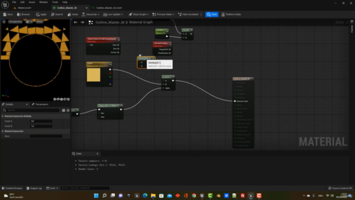Viewport: 355px width, 200px height.
Task: Open Lit view mode dropdown
Action: click(29, 22)
